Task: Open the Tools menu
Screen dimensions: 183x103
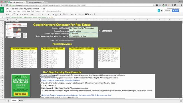Action: coord(33,11)
